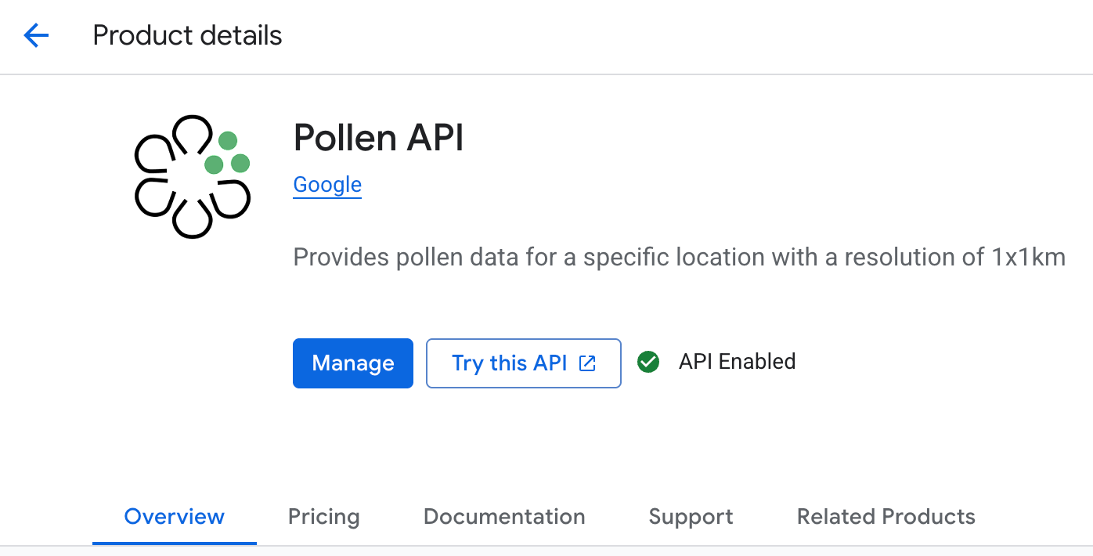The width and height of the screenshot is (1093, 556).
Task: Click the Pollen API title heading
Action: point(378,138)
